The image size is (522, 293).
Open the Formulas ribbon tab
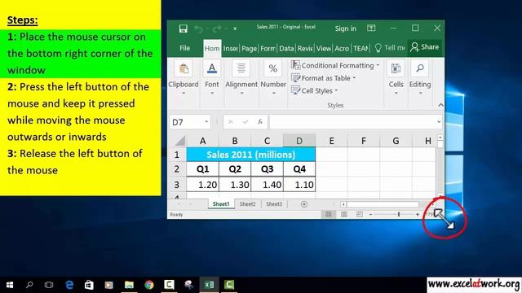(268, 49)
